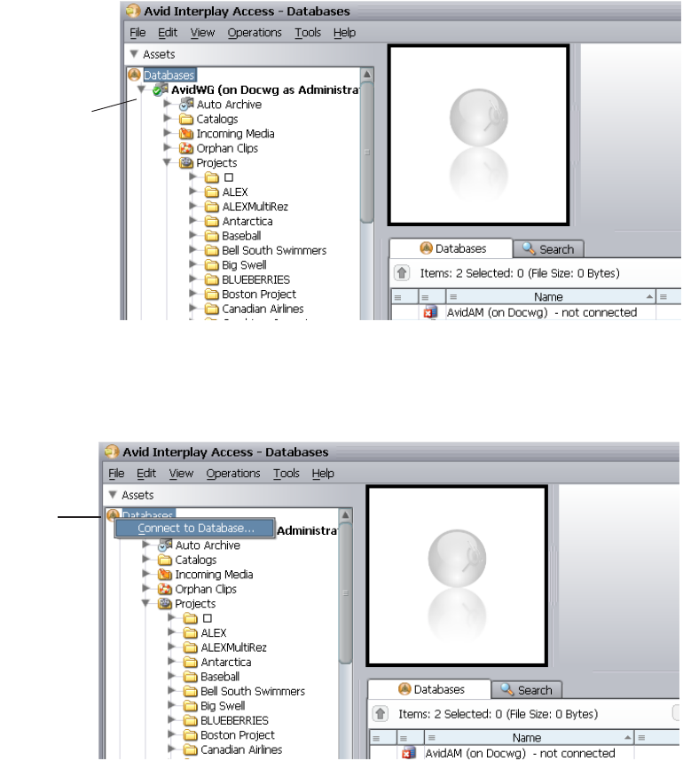Switch to Search tab in lower window
The image size is (683, 761).
(527, 690)
